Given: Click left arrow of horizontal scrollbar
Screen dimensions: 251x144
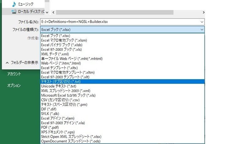Looking at the screenshot, I should [x=53, y=12].
